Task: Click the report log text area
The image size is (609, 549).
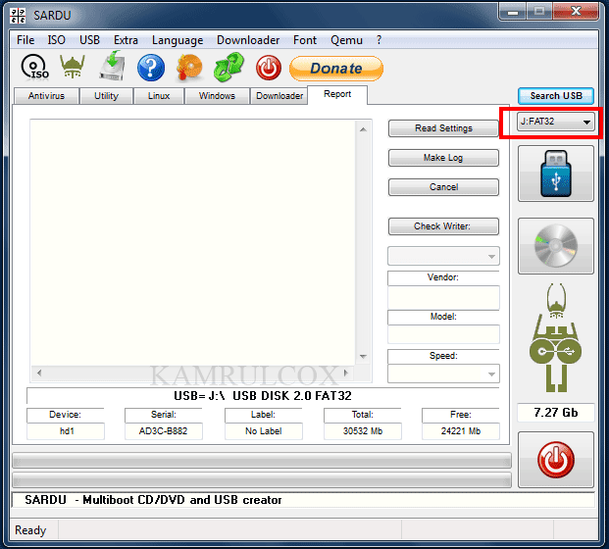Action: pyautogui.click(x=193, y=243)
